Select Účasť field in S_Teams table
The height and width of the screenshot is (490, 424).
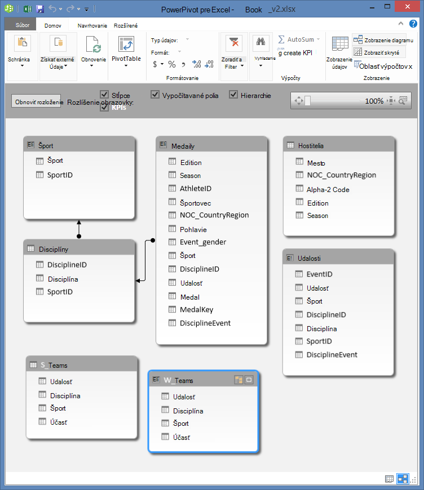point(59,422)
